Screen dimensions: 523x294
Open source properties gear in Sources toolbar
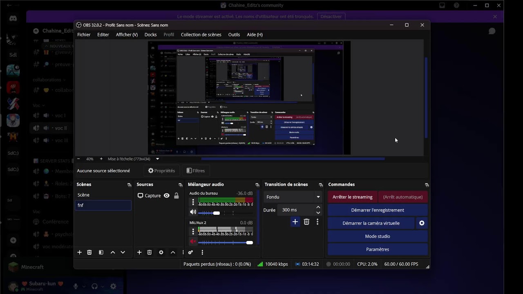161,252
